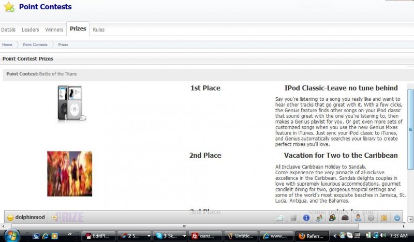Image resolution: width=414 pixels, height=242 pixels.
Task: Open the Leaders tab
Action: tap(30, 29)
